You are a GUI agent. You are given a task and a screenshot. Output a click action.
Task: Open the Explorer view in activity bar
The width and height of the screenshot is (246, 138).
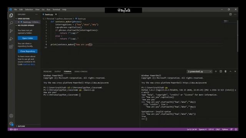[x=11, y=15]
